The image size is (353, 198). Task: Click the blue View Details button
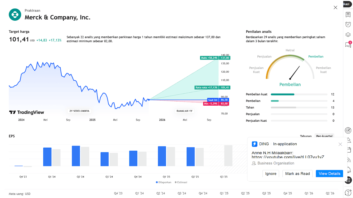coord(329,174)
